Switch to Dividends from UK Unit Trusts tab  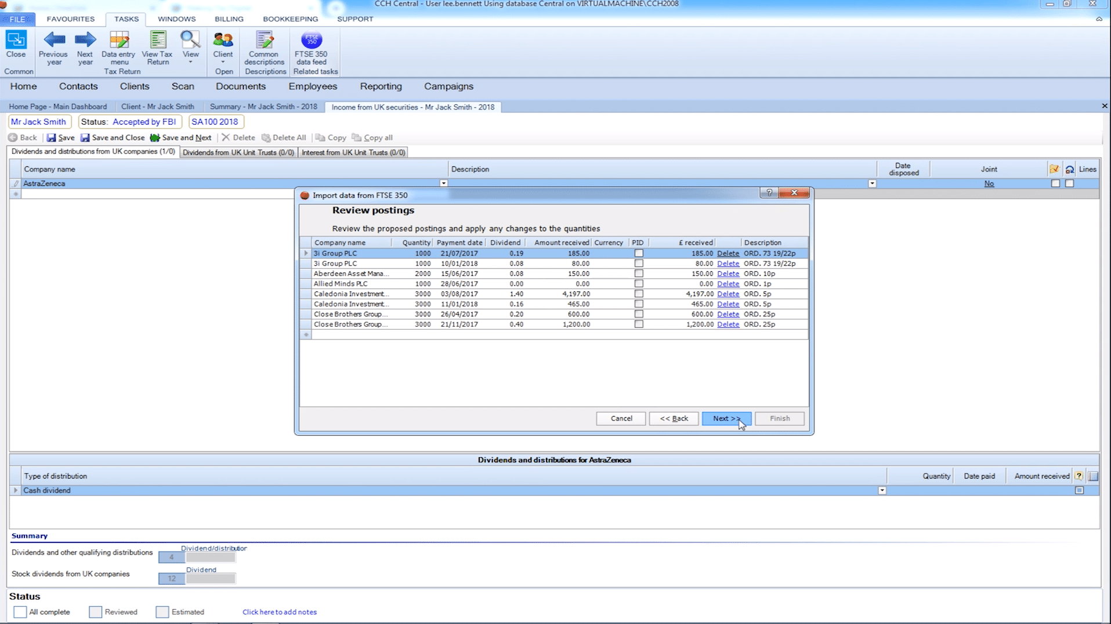pos(238,152)
